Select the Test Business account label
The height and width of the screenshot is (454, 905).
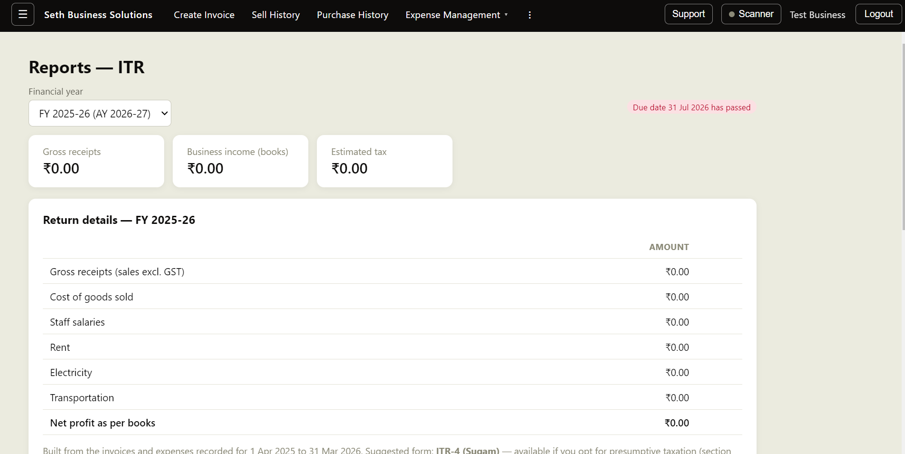pos(817,15)
